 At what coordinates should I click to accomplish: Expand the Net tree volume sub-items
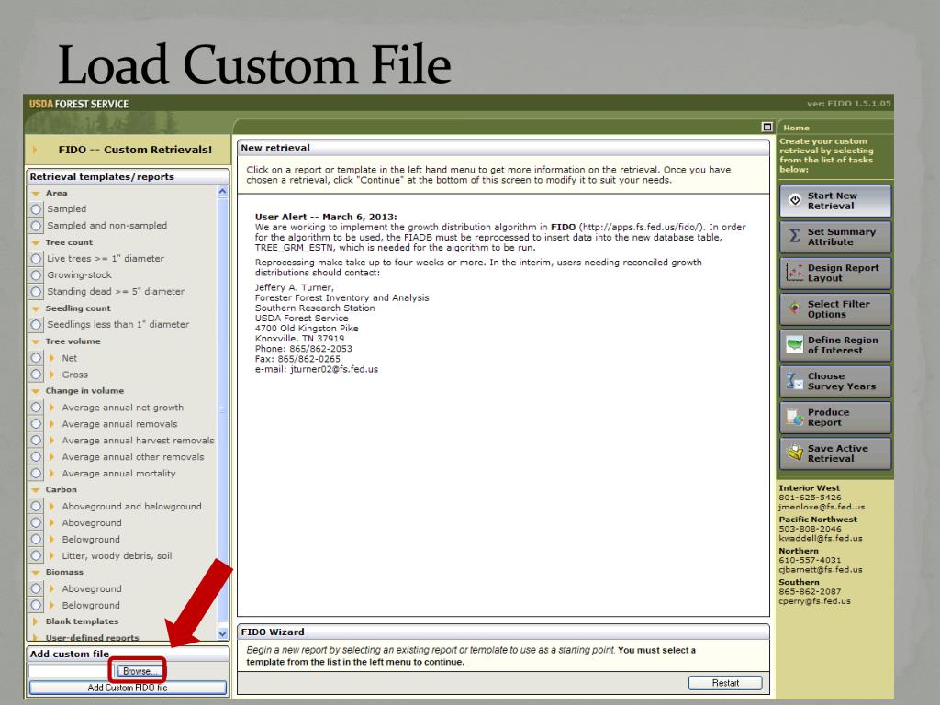[51, 358]
